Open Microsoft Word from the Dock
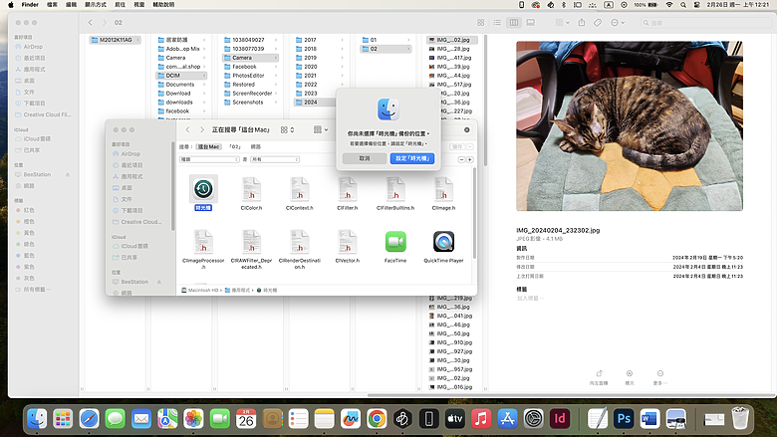This screenshot has width=777, height=437. pyautogui.click(x=649, y=419)
